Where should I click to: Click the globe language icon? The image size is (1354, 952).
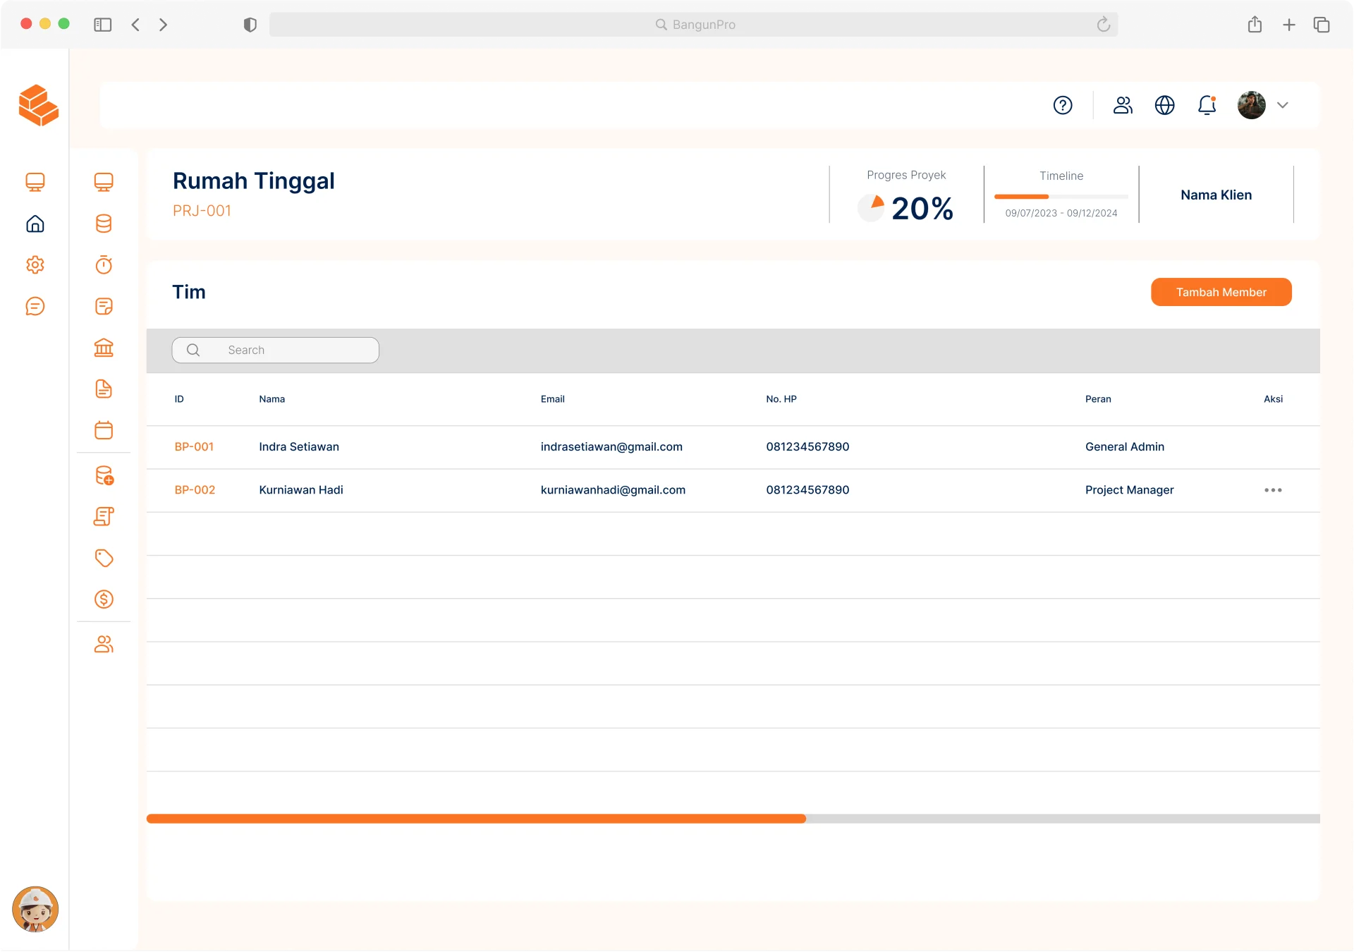tap(1164, 105)
